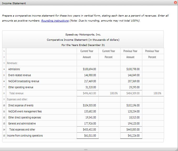The height and width of the screenshot is (151, 178).
Task: Select the 146,980.00 amount cell
Action: tap(88, 75)
